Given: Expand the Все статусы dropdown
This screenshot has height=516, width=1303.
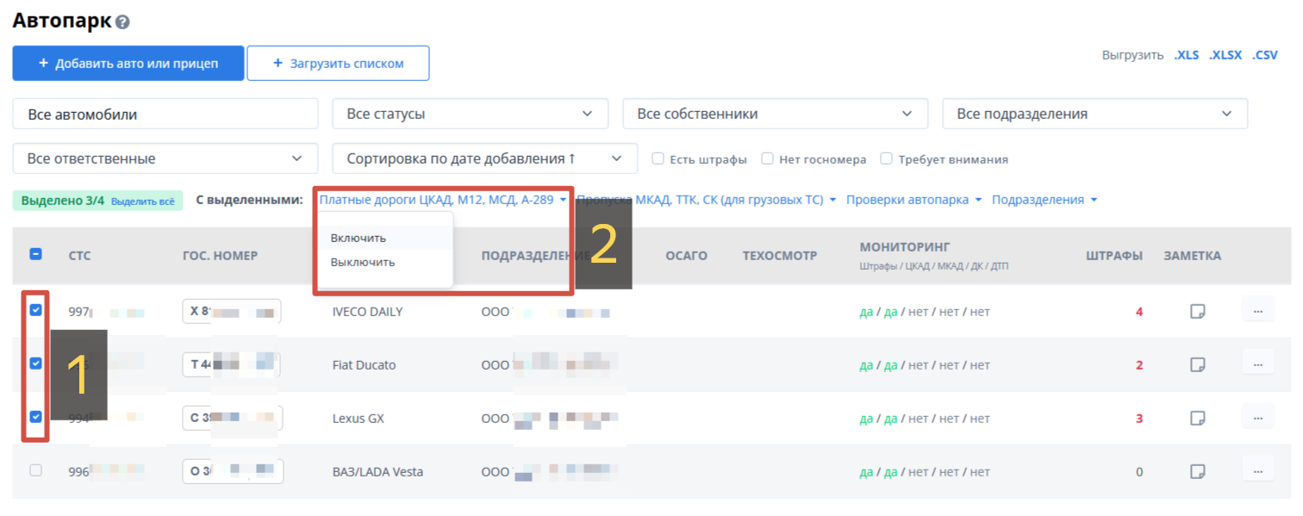Looking at the screenshot, I should tap(470, 114).
